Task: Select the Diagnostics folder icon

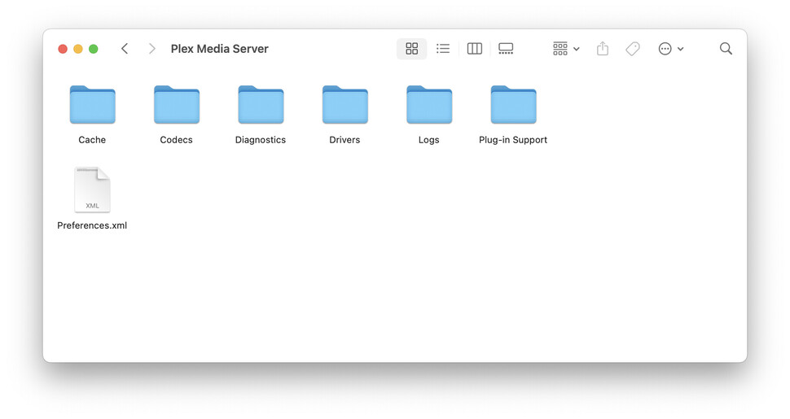Action: click(x=261, y=104)
